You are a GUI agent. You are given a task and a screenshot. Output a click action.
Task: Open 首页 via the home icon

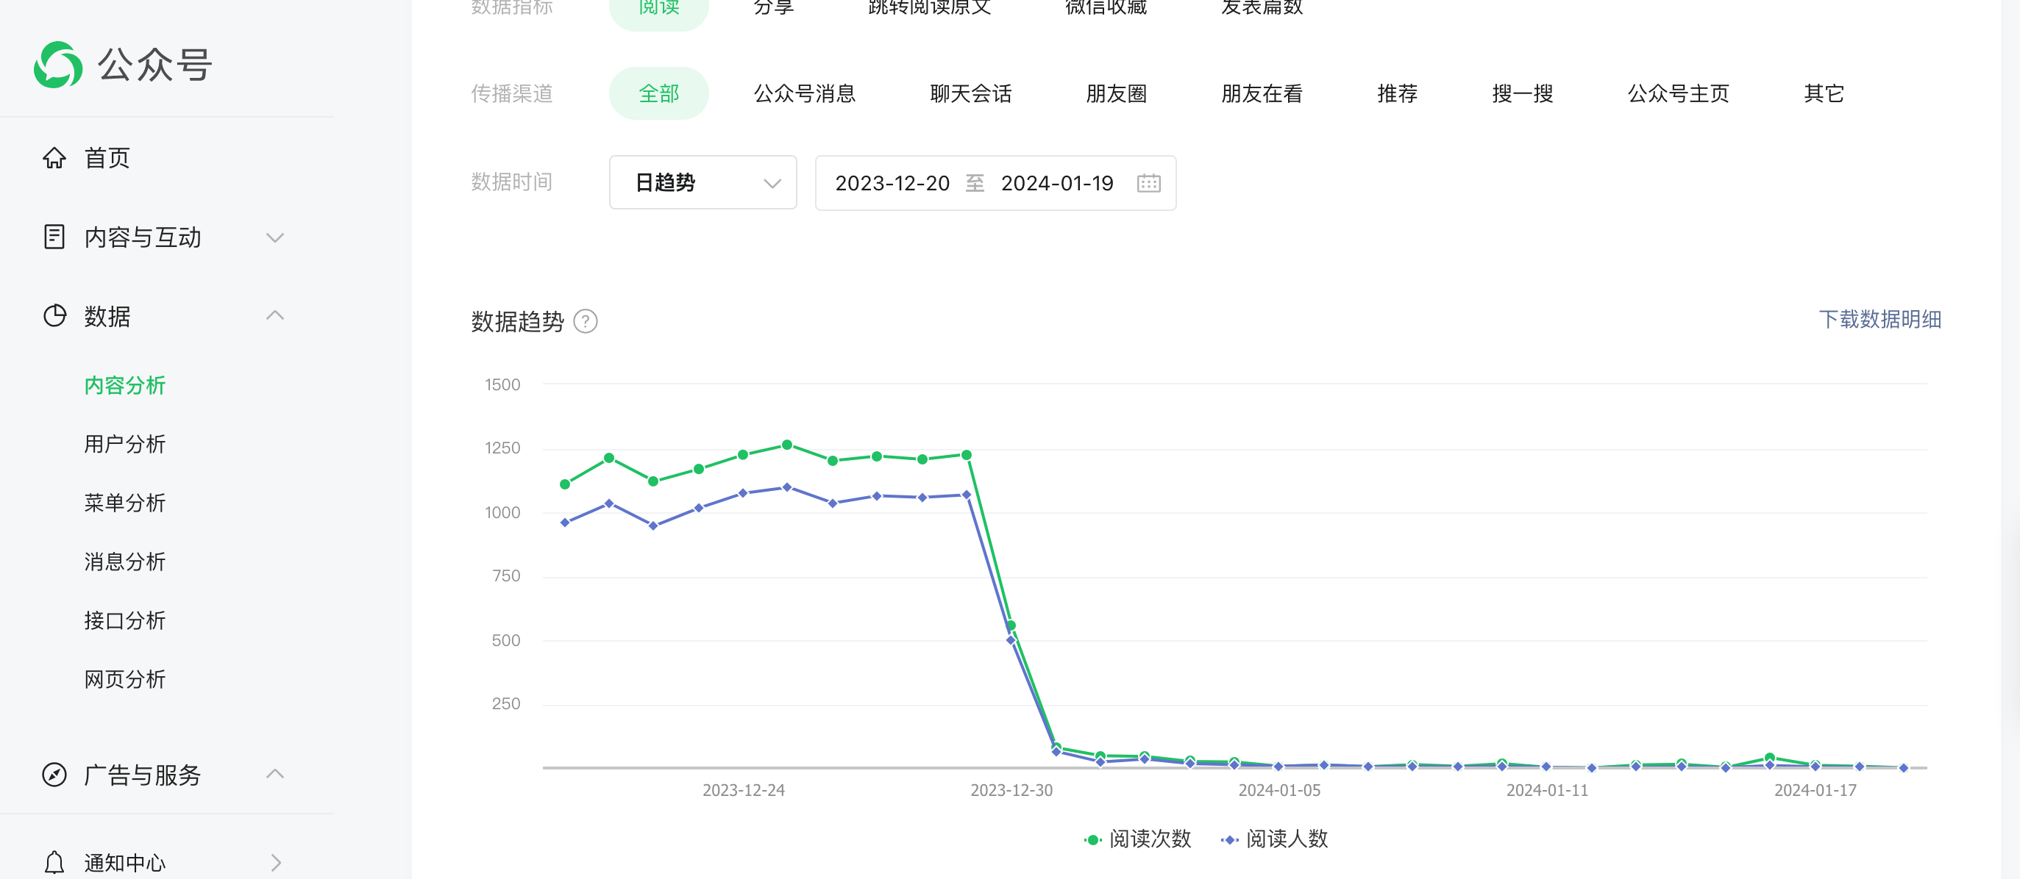[54, 158]
